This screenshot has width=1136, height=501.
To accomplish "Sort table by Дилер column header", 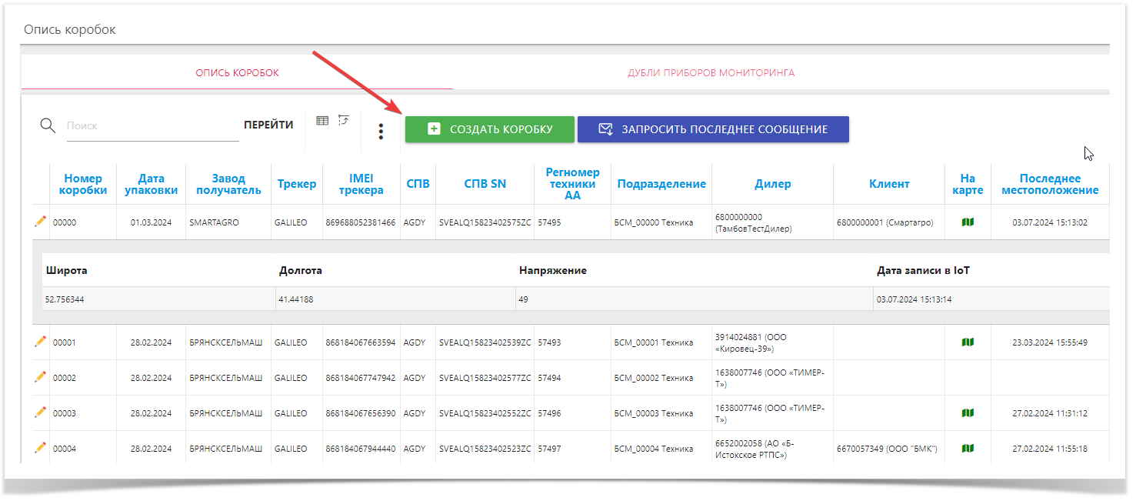I will click(x=772, y=184).
